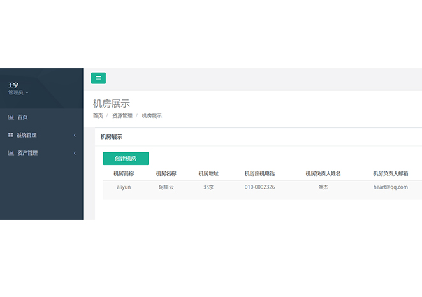Click 机房展示 in the breadcrumb
The height and width of the screenshot is (297, 422).
coord(152,116)
